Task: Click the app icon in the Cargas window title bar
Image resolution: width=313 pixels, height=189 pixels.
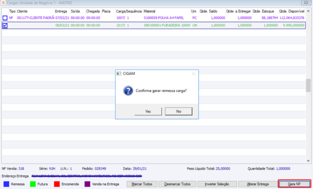Action: tap(4, 3)
